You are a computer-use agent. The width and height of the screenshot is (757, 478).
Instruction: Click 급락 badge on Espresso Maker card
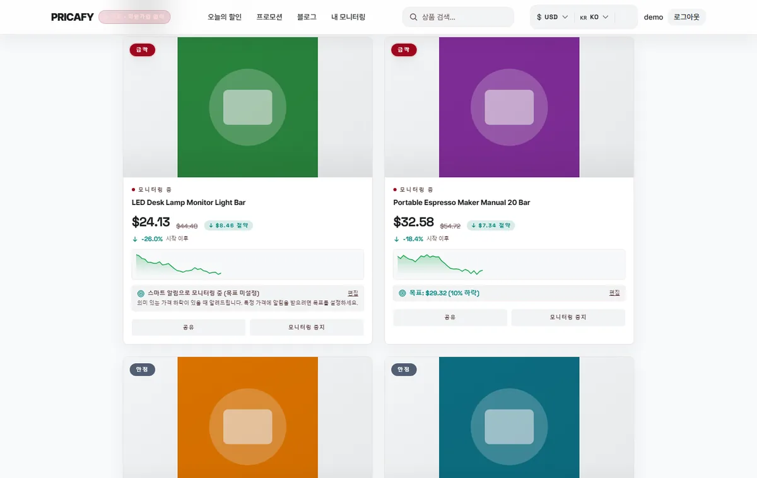tap(404, 50)
